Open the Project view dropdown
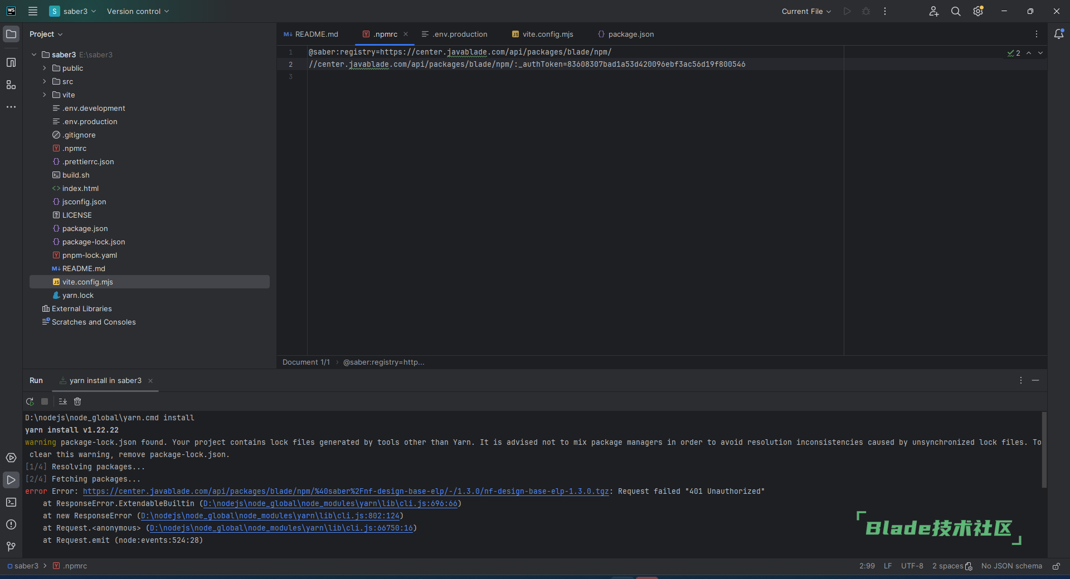This screenshot has width=1070, height=579. coord(46,34)
